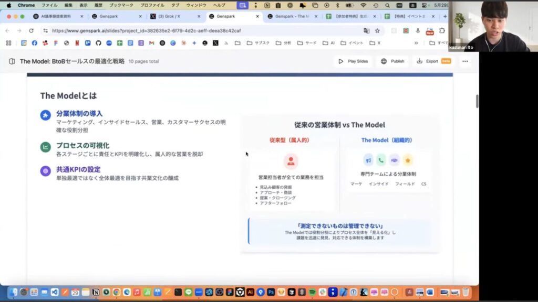The image size is (538, 302).
Task: Open Spotify from the Dock
Action: 312,292
